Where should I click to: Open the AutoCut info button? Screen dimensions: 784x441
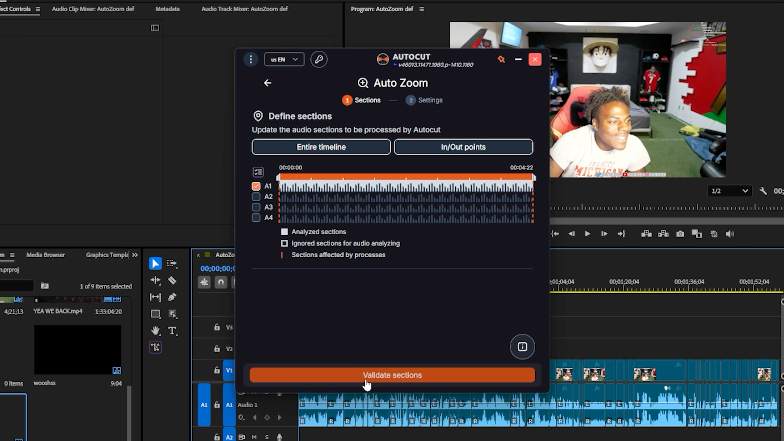522,347
